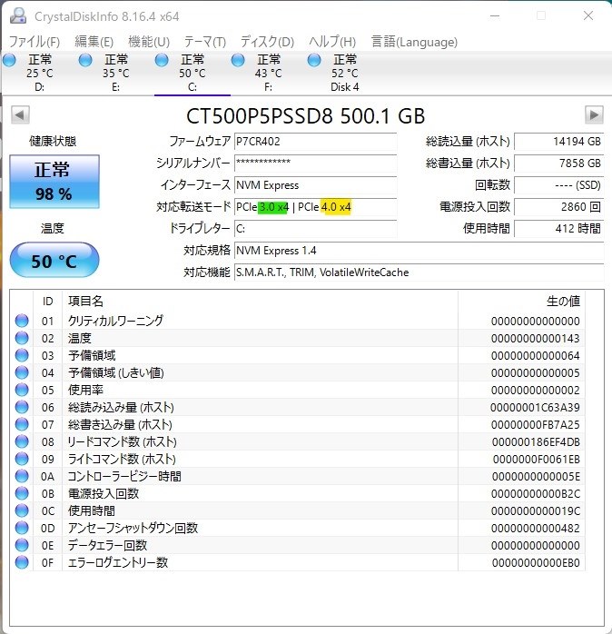
Task: Select raw value 00000000FB7A25
Action: click(x=535, y=424)
